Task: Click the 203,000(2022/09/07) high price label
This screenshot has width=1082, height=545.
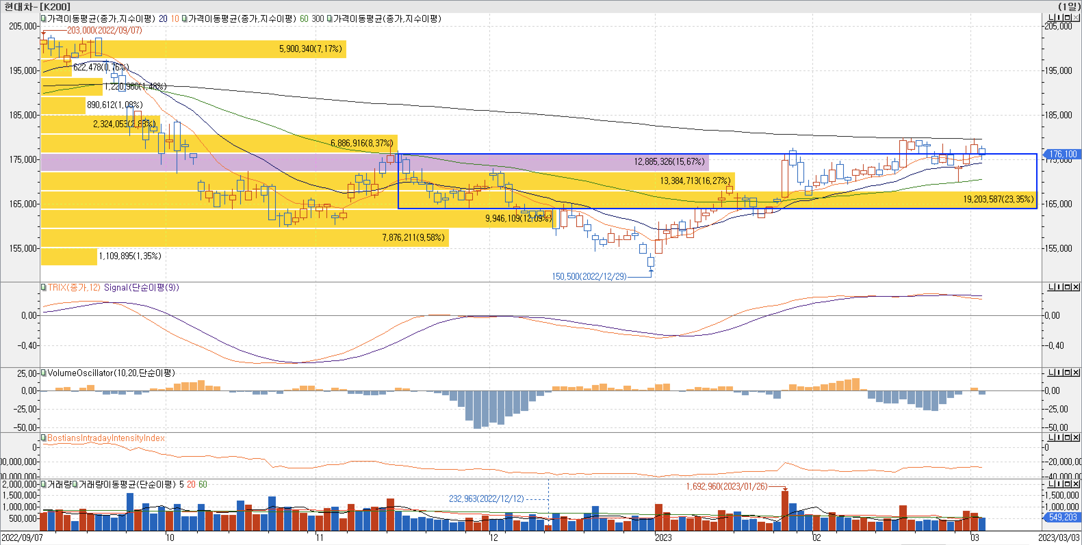Action: pos(104,30)
